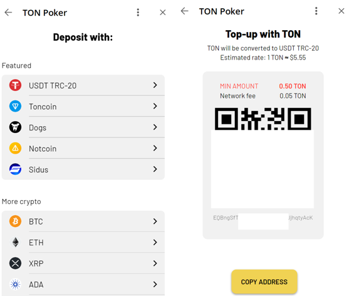Pick the Sidus token icon
Viewport: 349px width, 296px height.
coord(16,169)
